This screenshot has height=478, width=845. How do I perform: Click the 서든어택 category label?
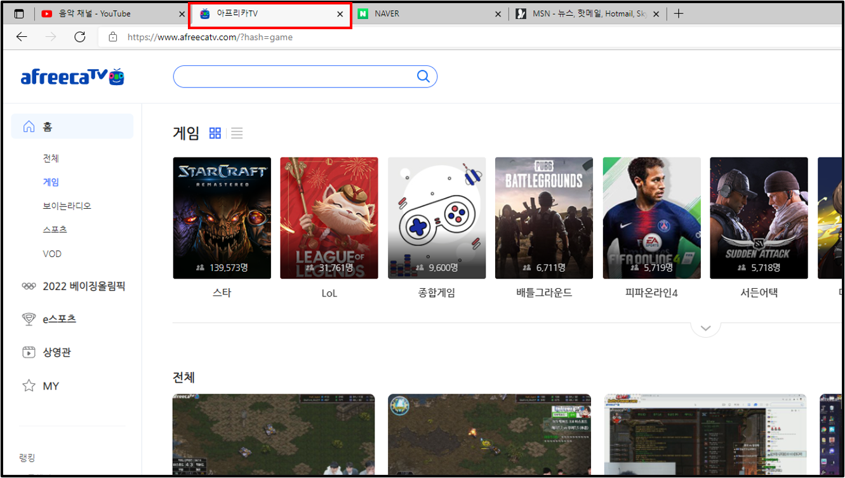click(x=759, y=293)
